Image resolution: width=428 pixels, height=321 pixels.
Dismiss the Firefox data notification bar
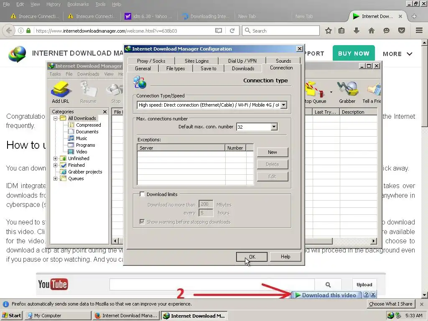coord(422,304)
